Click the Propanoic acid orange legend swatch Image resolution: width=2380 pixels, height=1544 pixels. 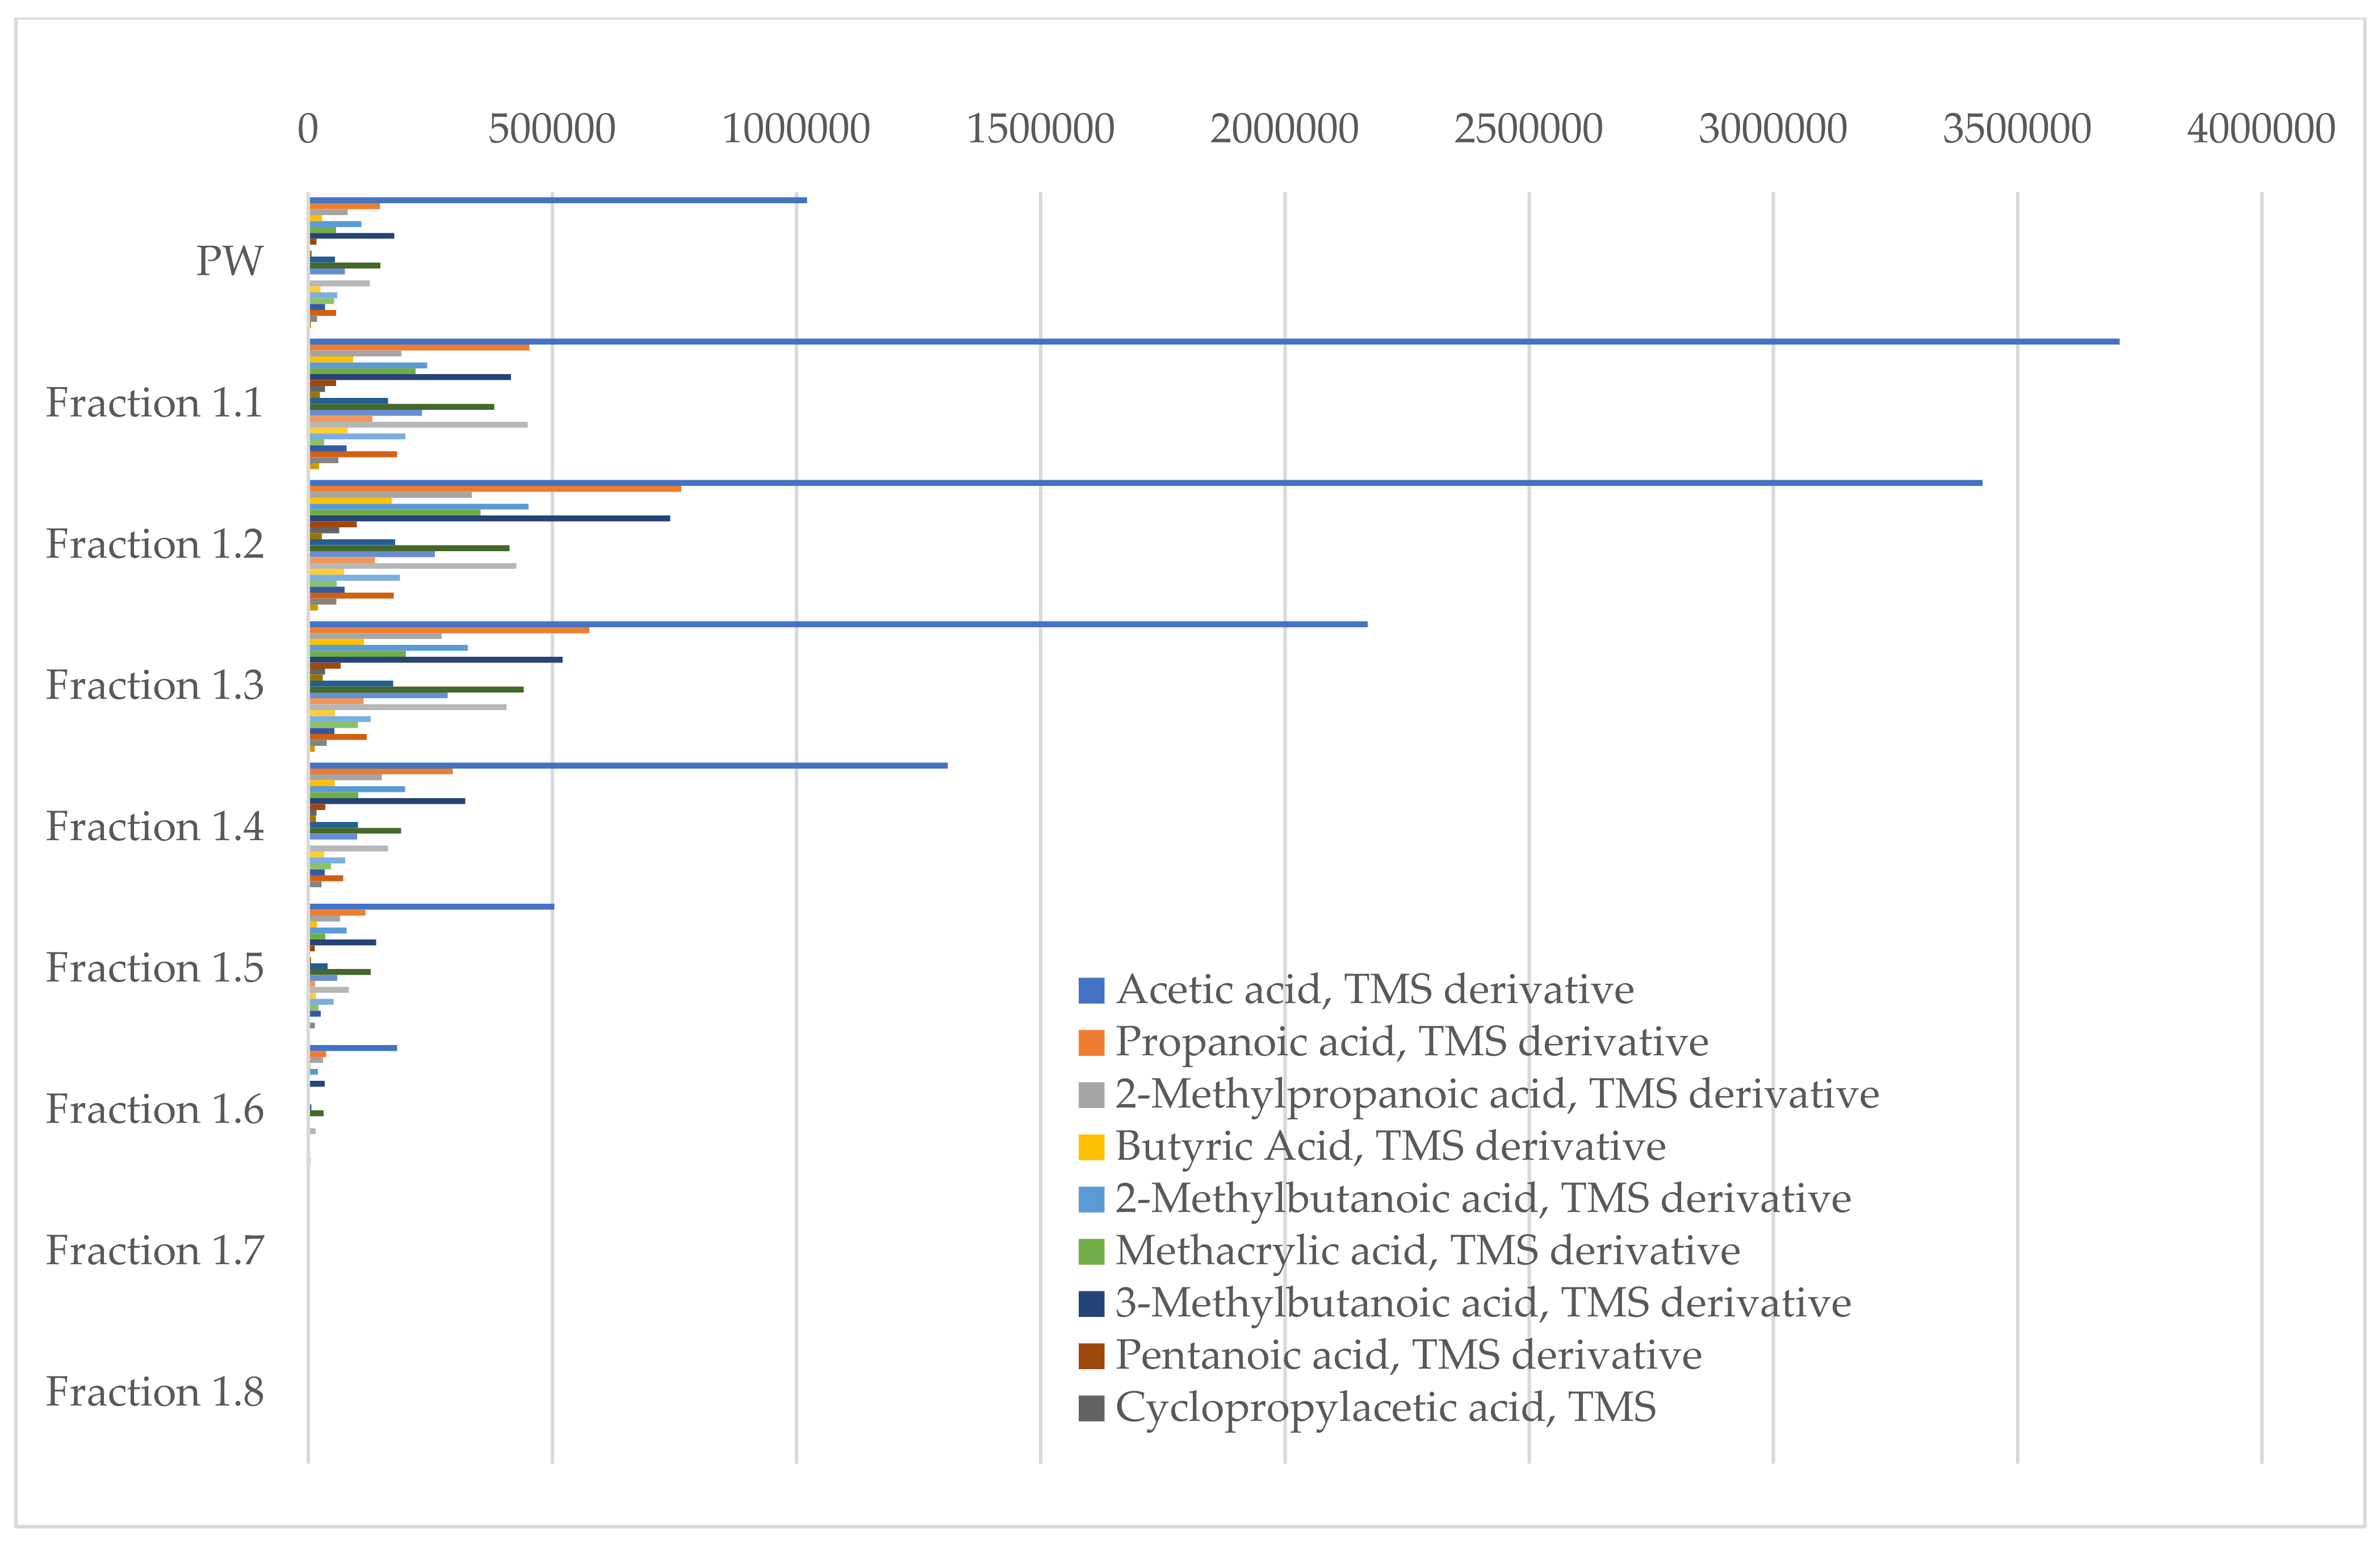pos(1091,1043)
